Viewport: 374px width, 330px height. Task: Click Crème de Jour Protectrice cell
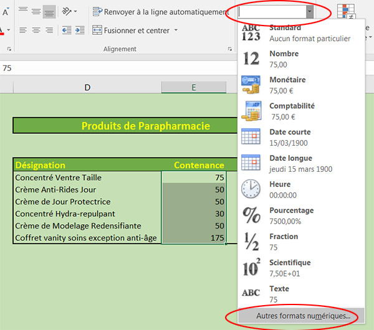[87, 202]
